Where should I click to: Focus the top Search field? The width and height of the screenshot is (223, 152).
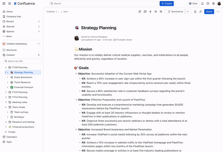(104, 4)
